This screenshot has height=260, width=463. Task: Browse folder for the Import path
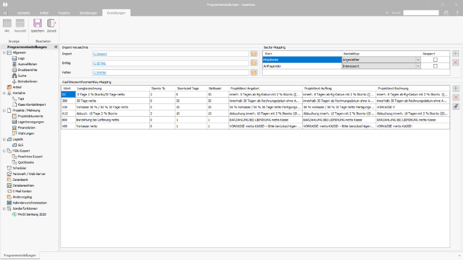(254, 54)
